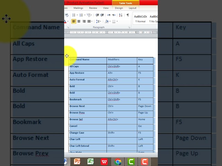Open the Borders dropdown arrow
The image size is (222, 166).
(x=117, y=21)
